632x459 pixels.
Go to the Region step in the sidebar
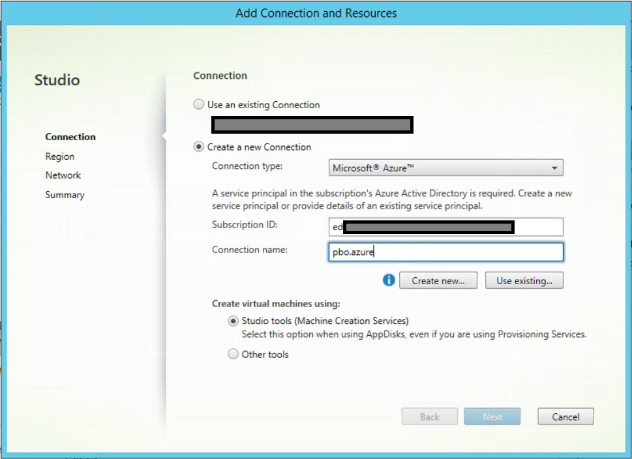coord(60,156)
